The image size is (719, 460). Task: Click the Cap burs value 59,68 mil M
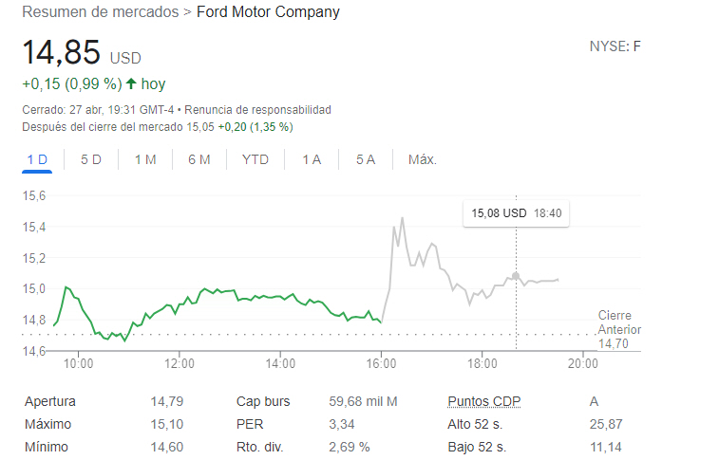[x=363, y=401]
